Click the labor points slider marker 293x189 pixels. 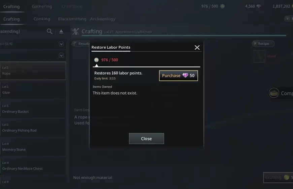97,65
